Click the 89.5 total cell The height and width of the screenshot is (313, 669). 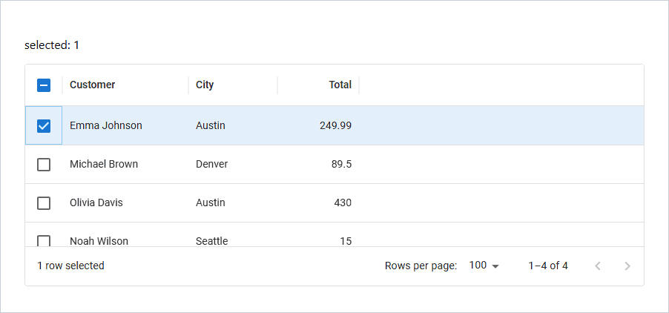tap(318, 164)
